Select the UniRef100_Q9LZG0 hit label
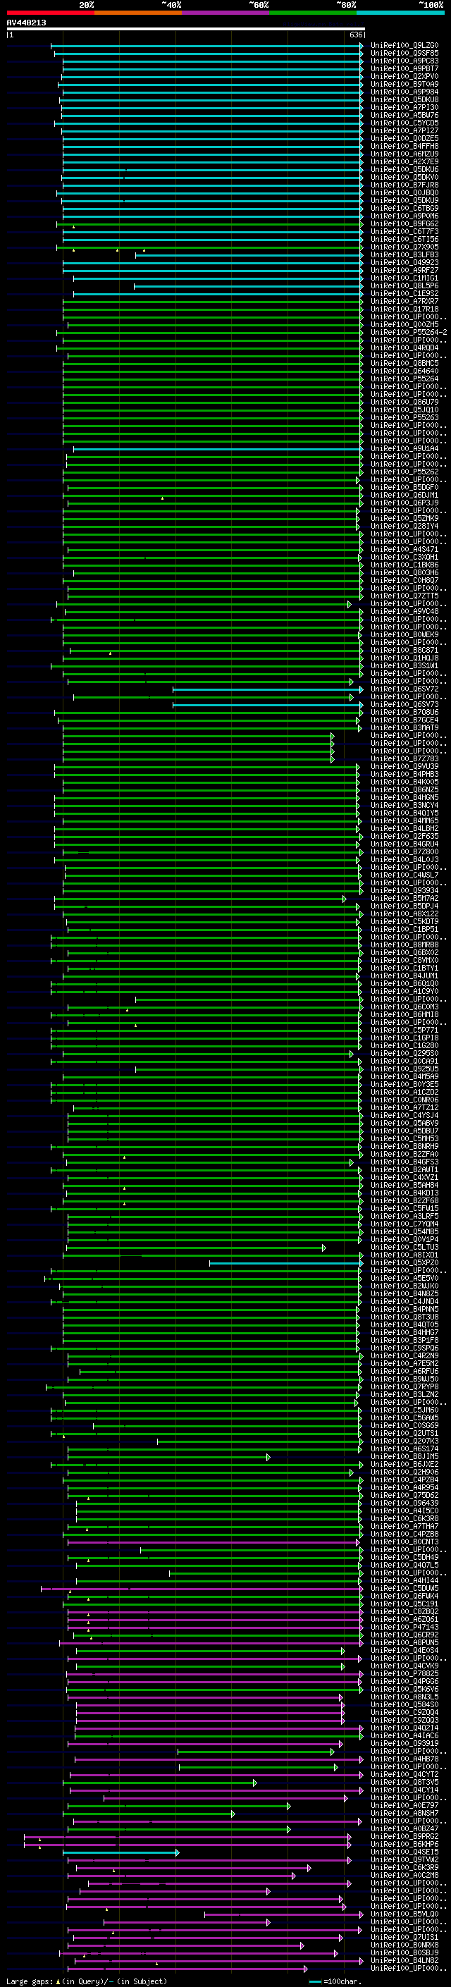 click(404, 46)
